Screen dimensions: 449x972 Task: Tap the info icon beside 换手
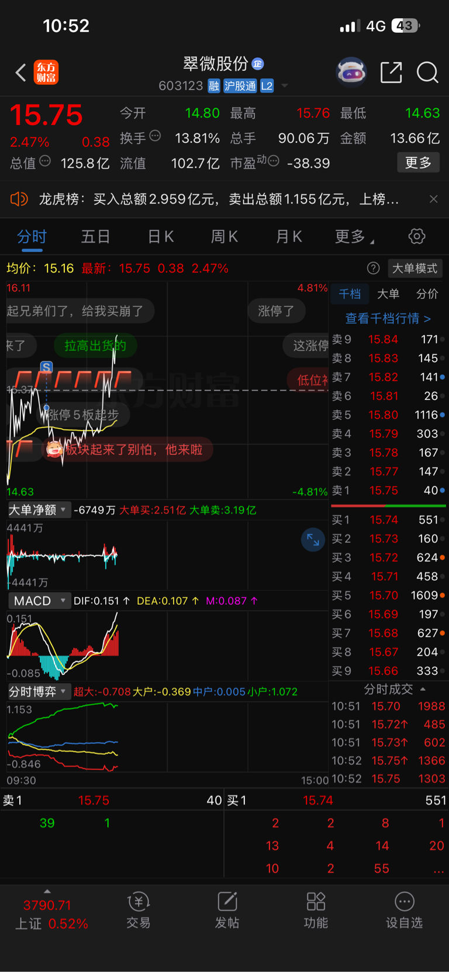click(x=155, y=136)
